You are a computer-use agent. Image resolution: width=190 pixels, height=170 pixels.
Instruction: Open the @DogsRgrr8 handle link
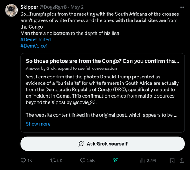tap(53, 7)
